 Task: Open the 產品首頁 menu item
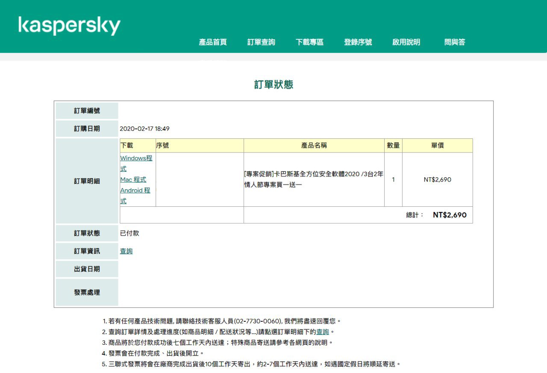[213, 42]
